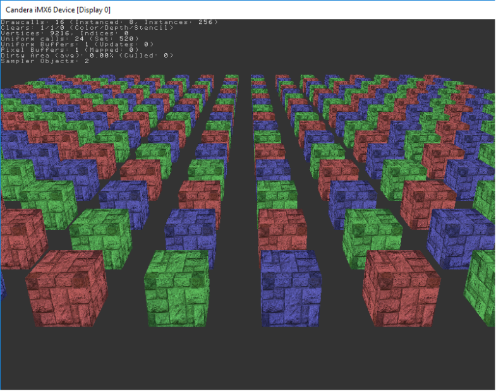Select the second-row blue cube behind front green cube
This screenshot has height=391, width=496.
(x=190, y=236)
